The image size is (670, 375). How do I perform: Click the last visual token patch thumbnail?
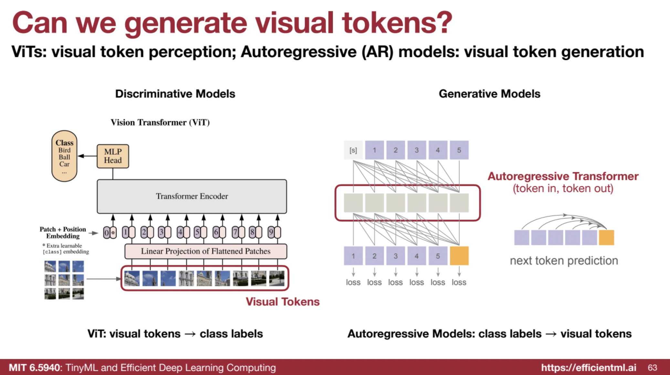point(277,278)
